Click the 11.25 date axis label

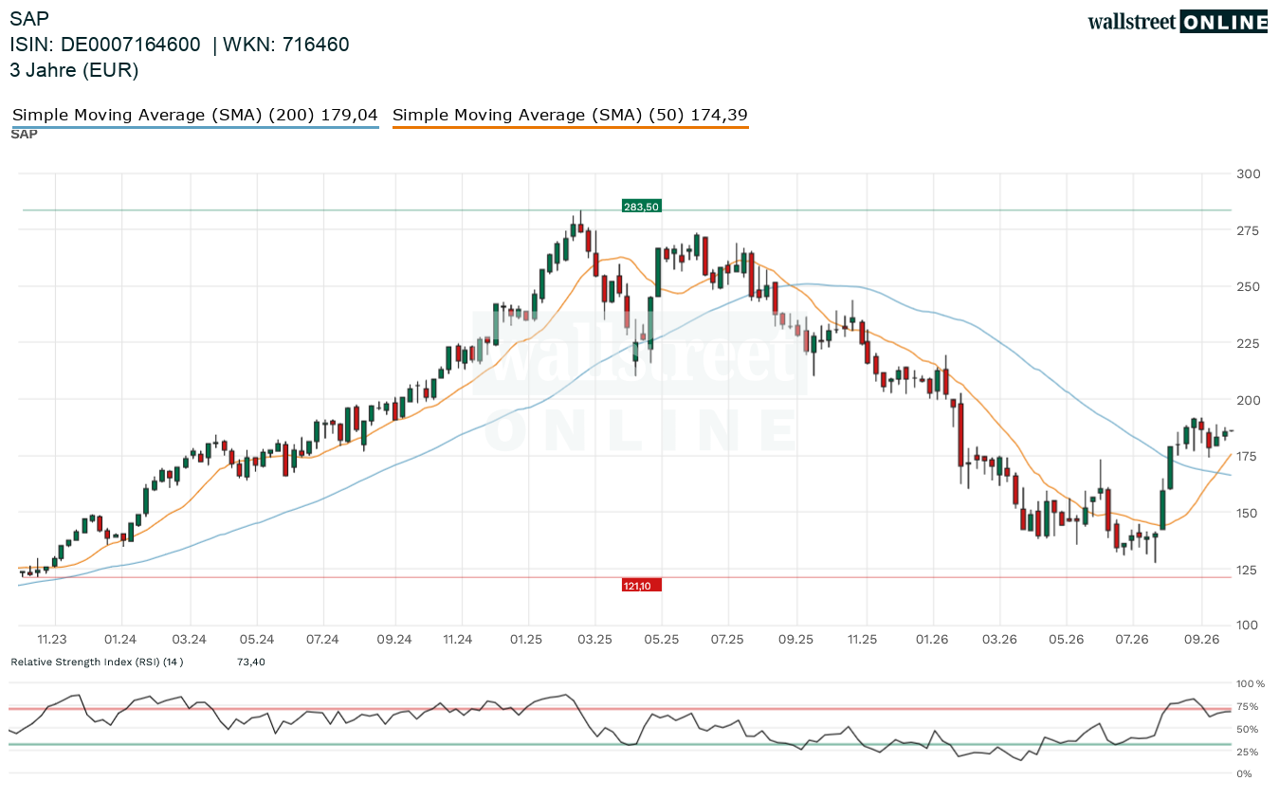coord(862,640)
